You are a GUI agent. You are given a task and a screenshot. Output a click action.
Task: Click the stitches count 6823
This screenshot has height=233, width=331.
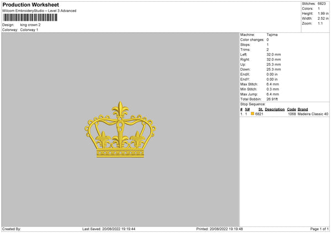pos(322,4)
